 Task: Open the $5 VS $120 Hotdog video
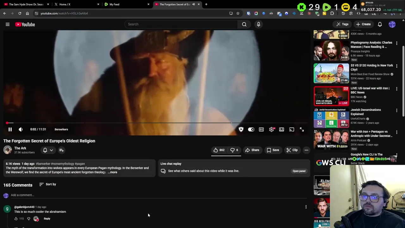331,73
